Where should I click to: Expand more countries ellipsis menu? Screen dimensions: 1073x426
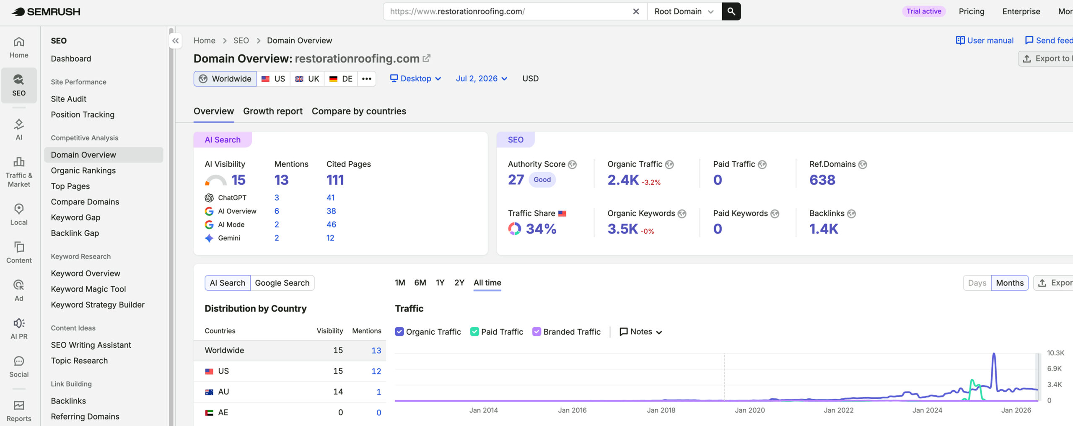pyautogui.click(x=367, y=79)
